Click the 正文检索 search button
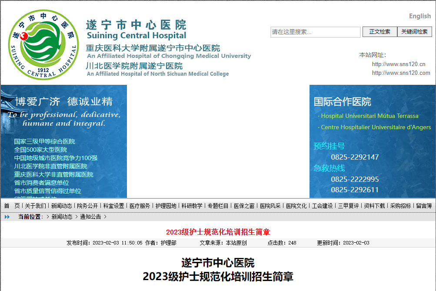The image size is (436, 291). [379, 32]
